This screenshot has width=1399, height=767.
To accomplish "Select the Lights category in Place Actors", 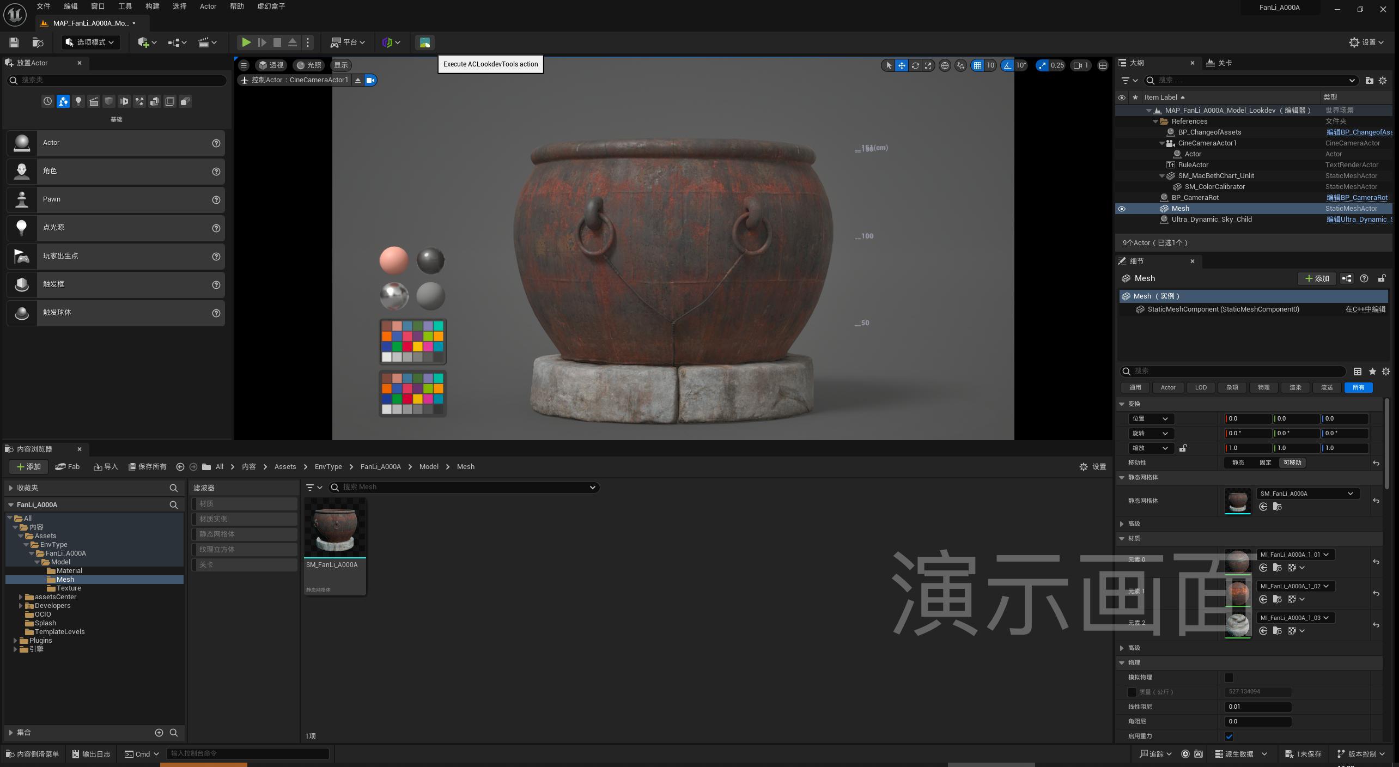I will click(78, 101).
